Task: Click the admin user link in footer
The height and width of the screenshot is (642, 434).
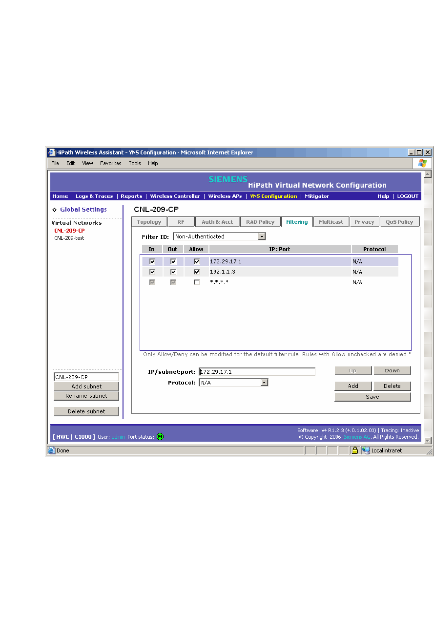Action: click(118, 437)
